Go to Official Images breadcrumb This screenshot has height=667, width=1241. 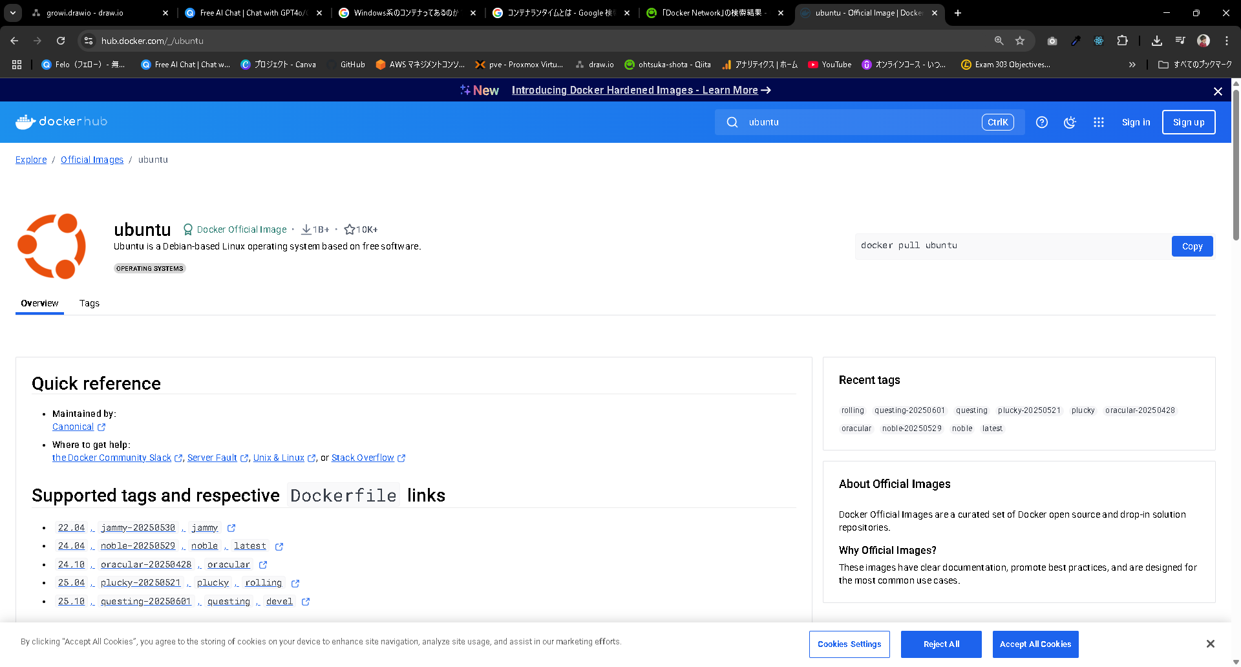tap(92, 160)
